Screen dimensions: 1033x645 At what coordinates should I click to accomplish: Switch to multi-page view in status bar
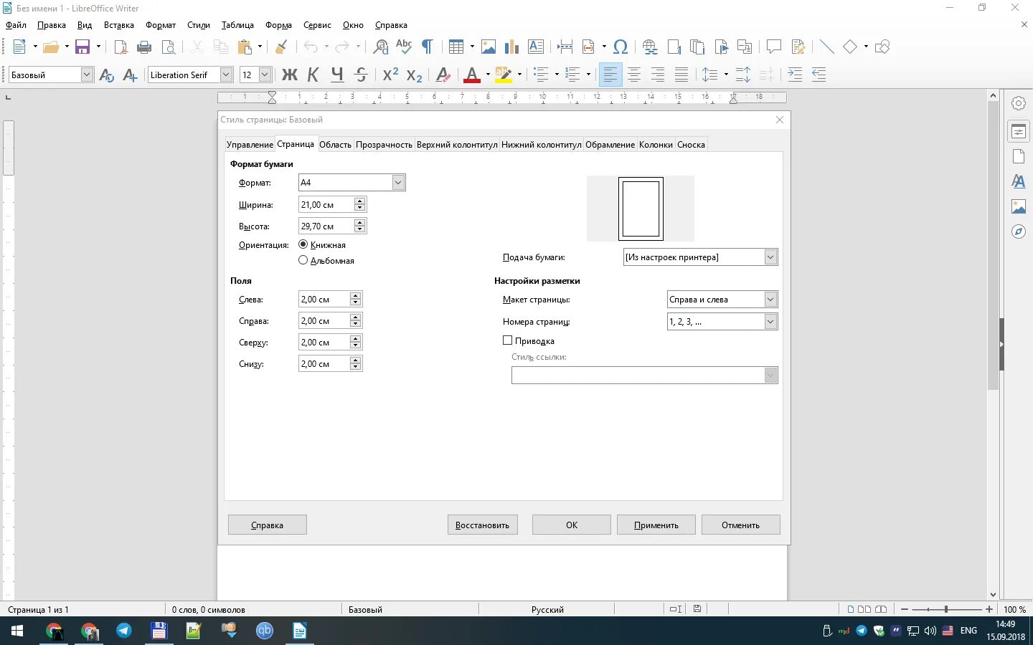click(864, 609)
